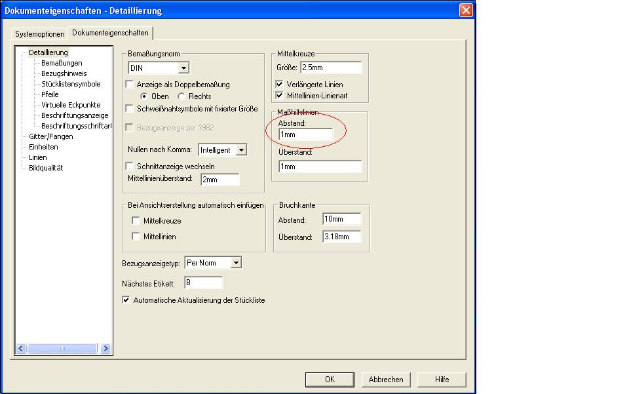Open the Nullen nach Komma dropdown
The height and width of the screenshot is (394, 629).
pyautogui.click(x=241, y=150)
